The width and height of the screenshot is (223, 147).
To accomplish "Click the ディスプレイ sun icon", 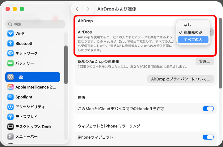I will pyautogui.click(x=11, y=117).
